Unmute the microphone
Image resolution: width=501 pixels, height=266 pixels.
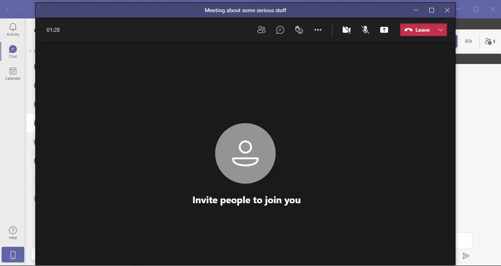(365, 30)
